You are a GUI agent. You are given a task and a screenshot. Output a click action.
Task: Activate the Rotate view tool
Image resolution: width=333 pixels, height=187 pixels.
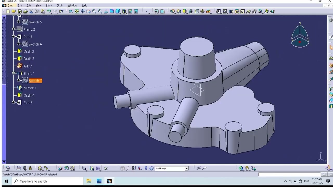coord(88,11)
